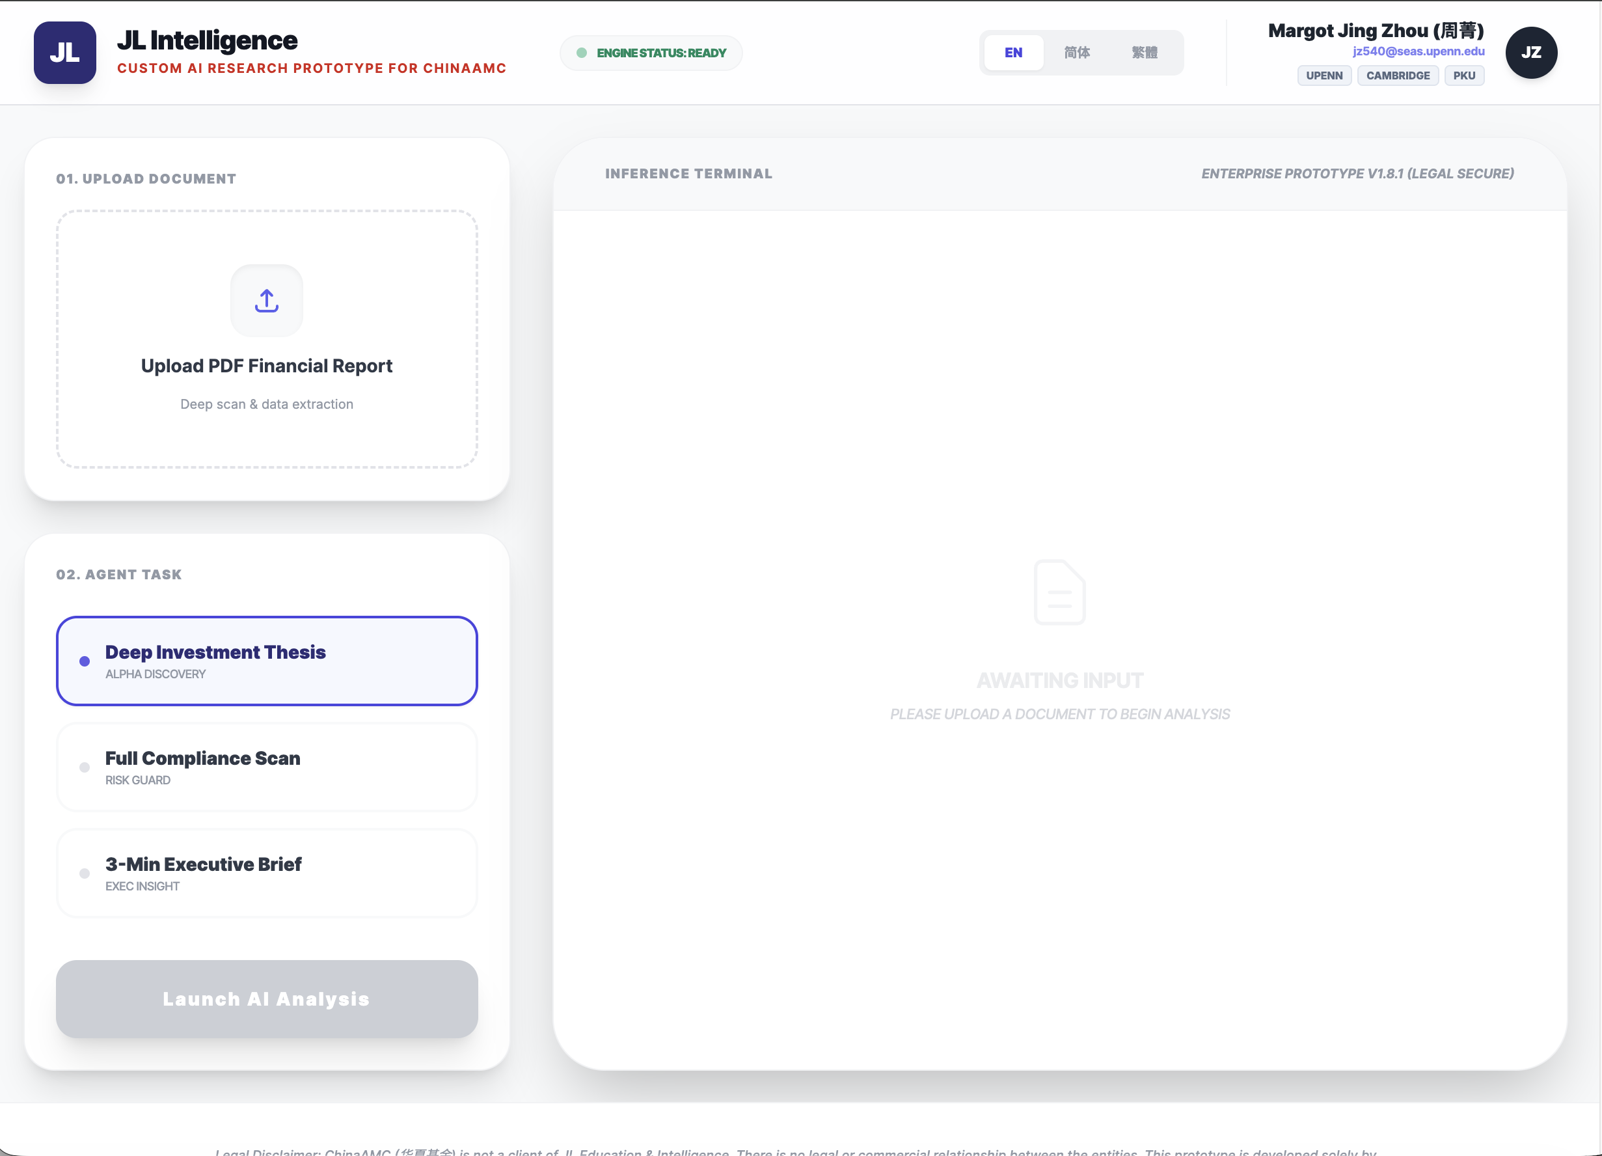Click the UPENN badge
Screen dimensions: 1602x1156
[1324, 76]
